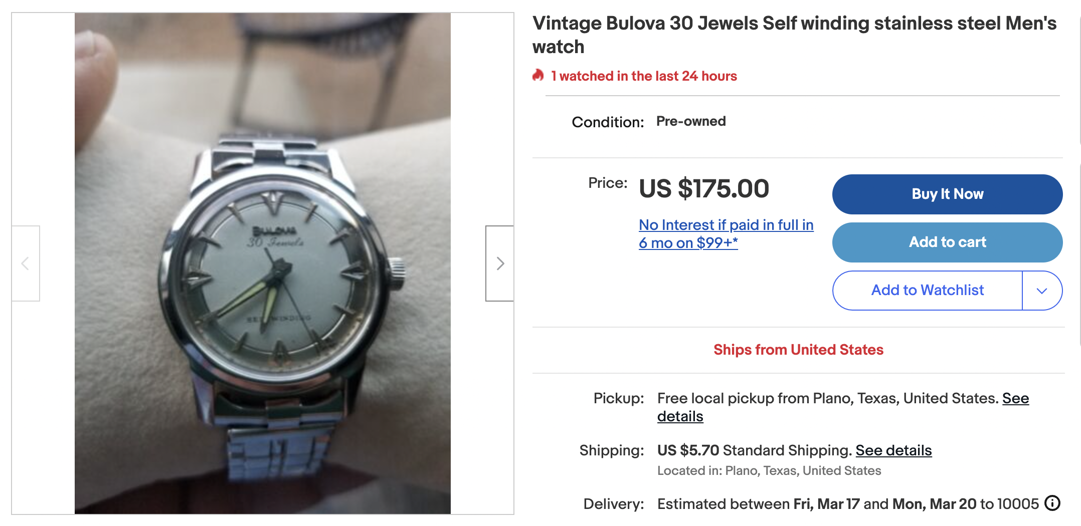Click the US $5.70 shipping cost
Image resolution: width=1081 pixels, height=526 pixels.
click(x=688, y=450)
